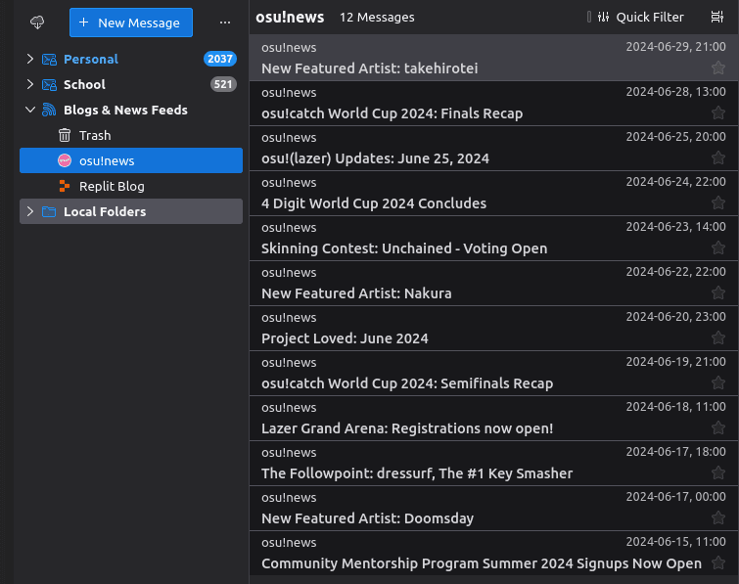Viewport: 739px width, 584px height.
Task: Star the 'New Featured Artist: takehirotei' message
Action: (x=718, y=67)
